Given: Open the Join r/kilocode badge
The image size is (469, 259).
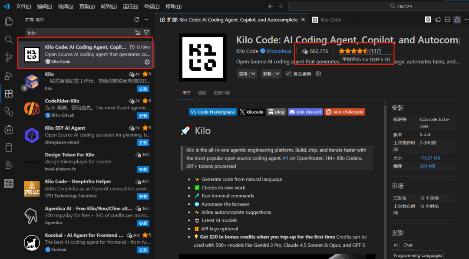Looking at the screenshot, I should pyautogui.click(x=344, y=112).
